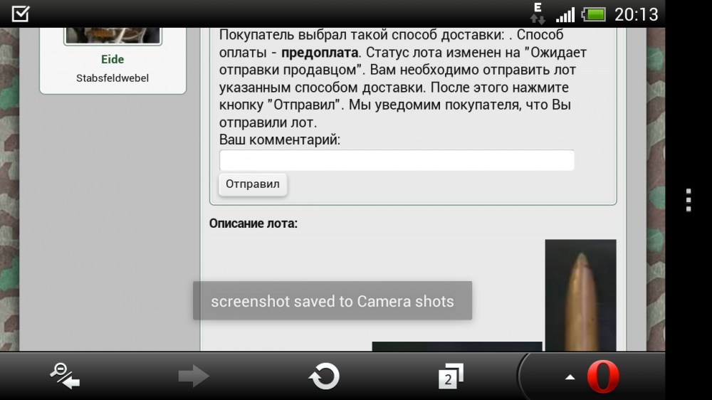Tap the dark lot image at bottom
Viewport: 712px width, 400px height.
(457, 347)
